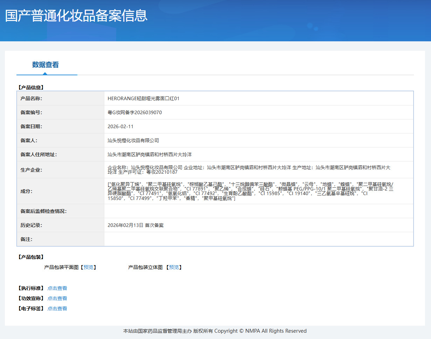Select the filing date 2026-02-11
The height and width of the screenshot is (339, 431).
(x=120, y=126)
